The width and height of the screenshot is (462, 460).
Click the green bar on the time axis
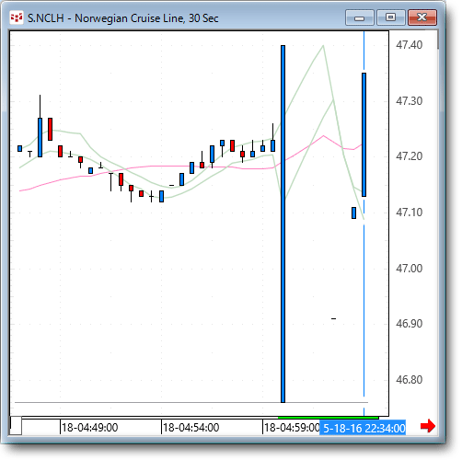click(x=329, y=418)
